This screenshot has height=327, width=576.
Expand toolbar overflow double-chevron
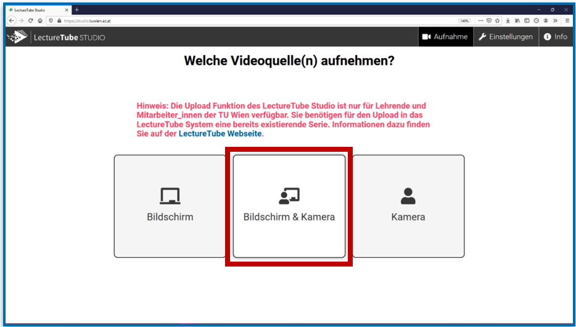tap(556, 21)
